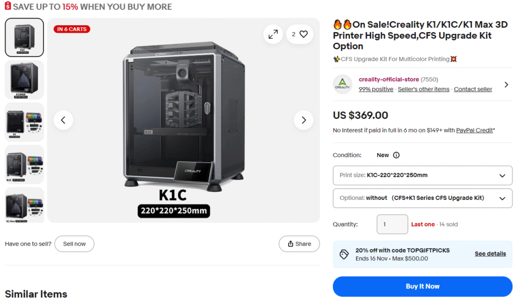
Task: Go to the previous product image
Action: click(x=63, y=120)
